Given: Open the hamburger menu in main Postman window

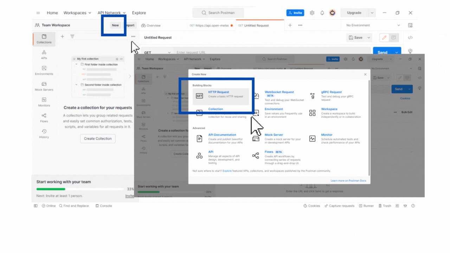Looking at the screenshot, I should [x=38, y=13].
